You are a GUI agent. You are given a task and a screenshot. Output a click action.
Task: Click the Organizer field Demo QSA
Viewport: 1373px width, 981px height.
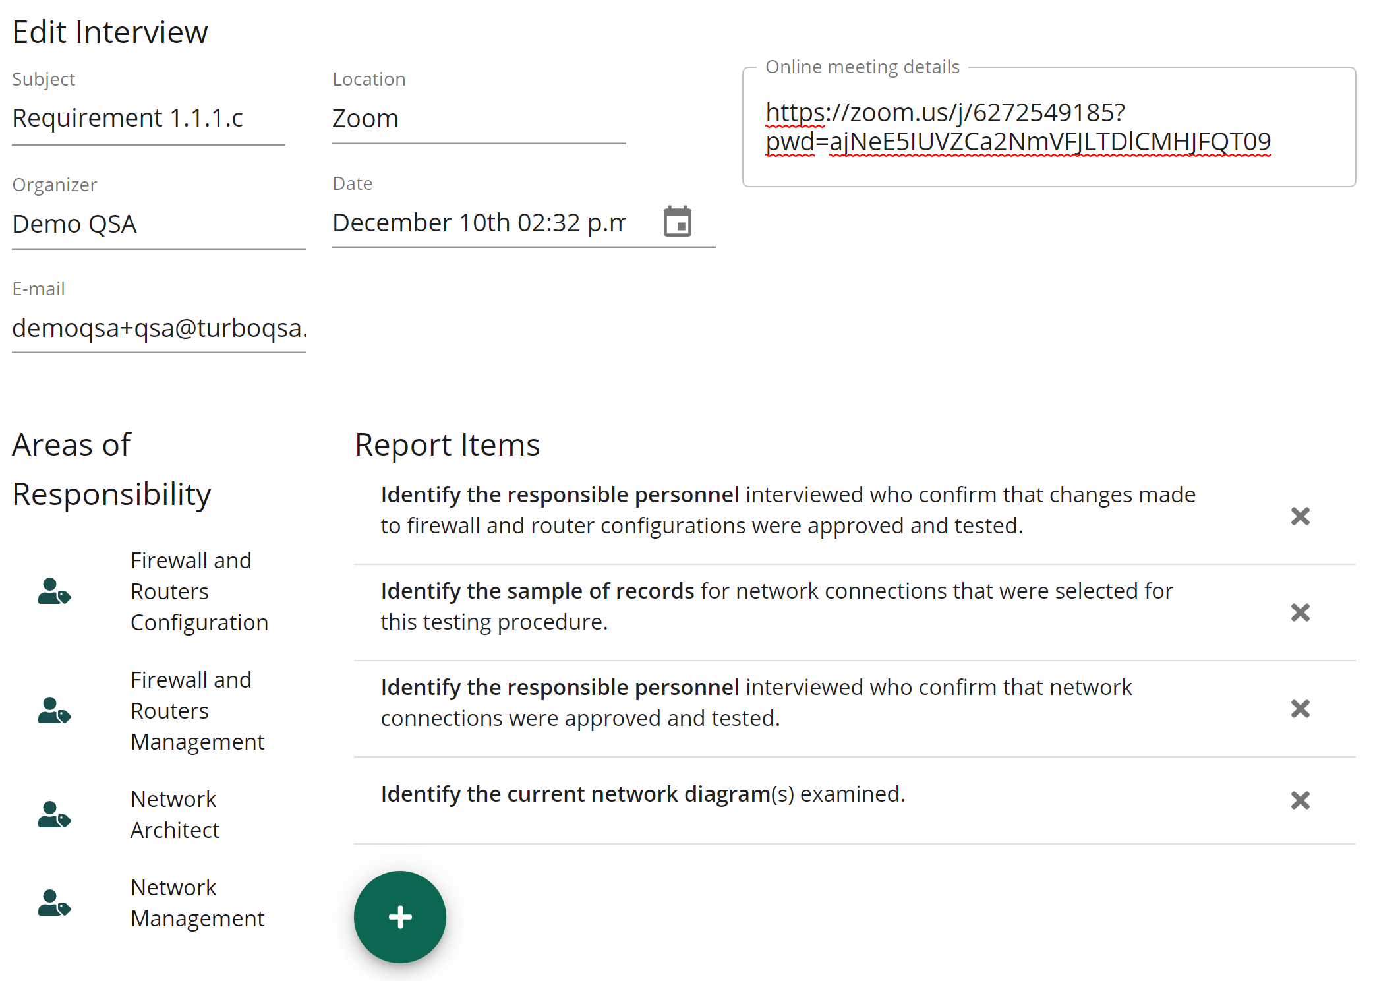[158, 224]
